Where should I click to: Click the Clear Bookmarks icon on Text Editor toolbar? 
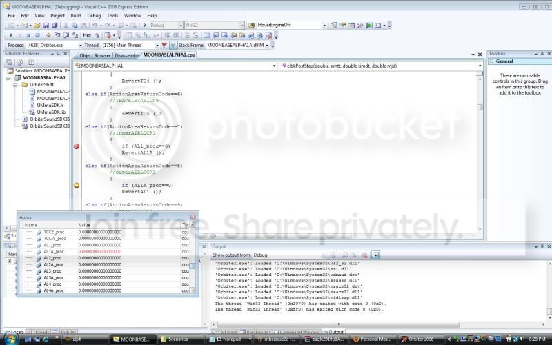coord(269,35)
